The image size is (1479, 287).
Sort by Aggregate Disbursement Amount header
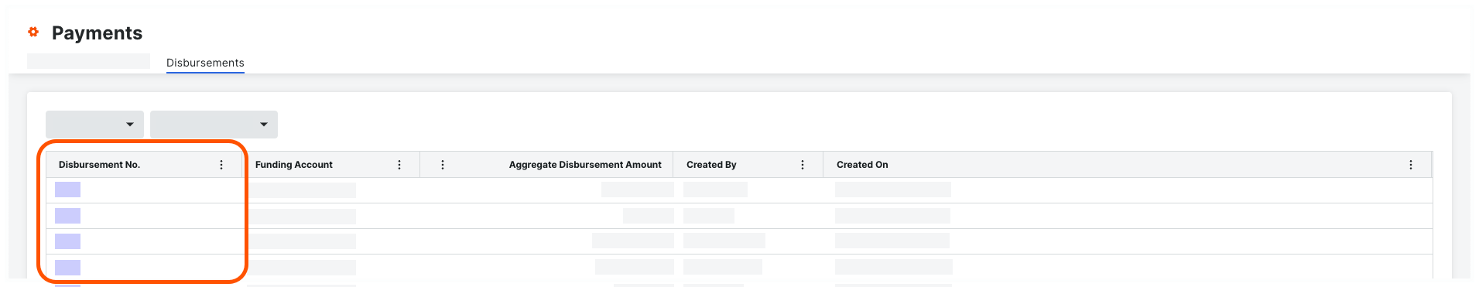point(585,165)
